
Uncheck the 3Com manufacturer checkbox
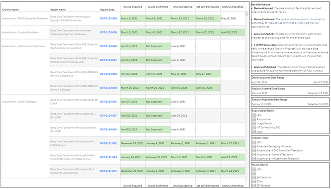click(254, 182)
